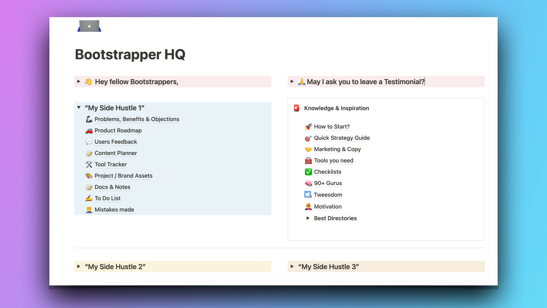This screenshot has width=547, height=308.
Task: Open the Quick Strategy Guide page
Action: pyautogui.click(x=342, y=138)
